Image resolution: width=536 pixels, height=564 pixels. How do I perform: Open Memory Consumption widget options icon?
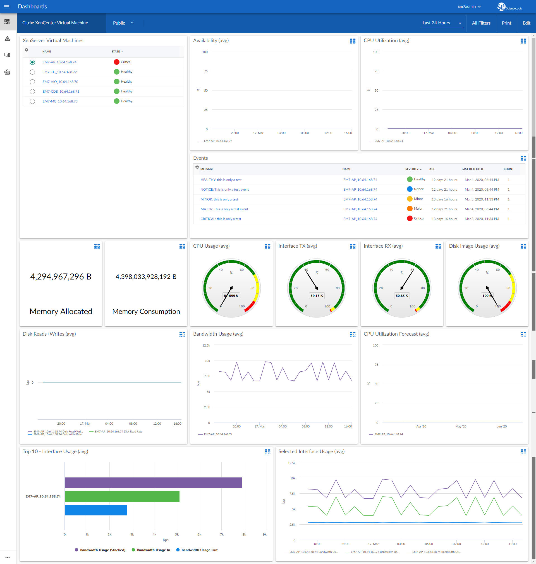point(182,246)
